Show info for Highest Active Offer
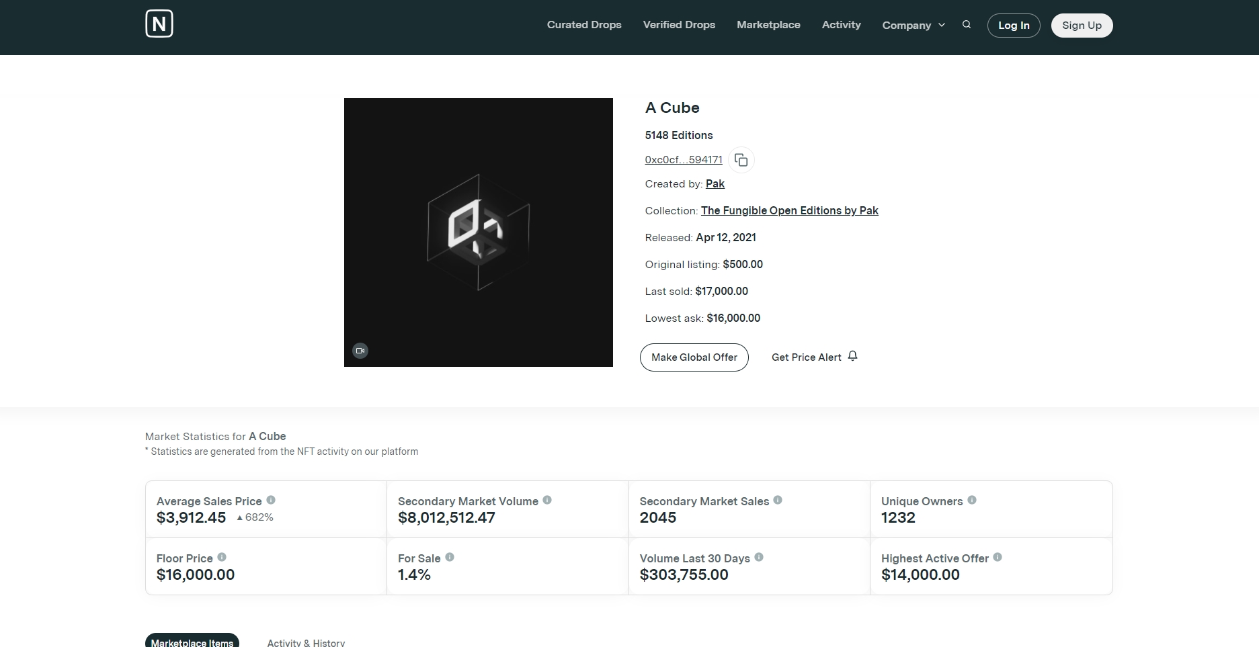1259x647 pixels. pyautogui.click(x=998, y=557)
